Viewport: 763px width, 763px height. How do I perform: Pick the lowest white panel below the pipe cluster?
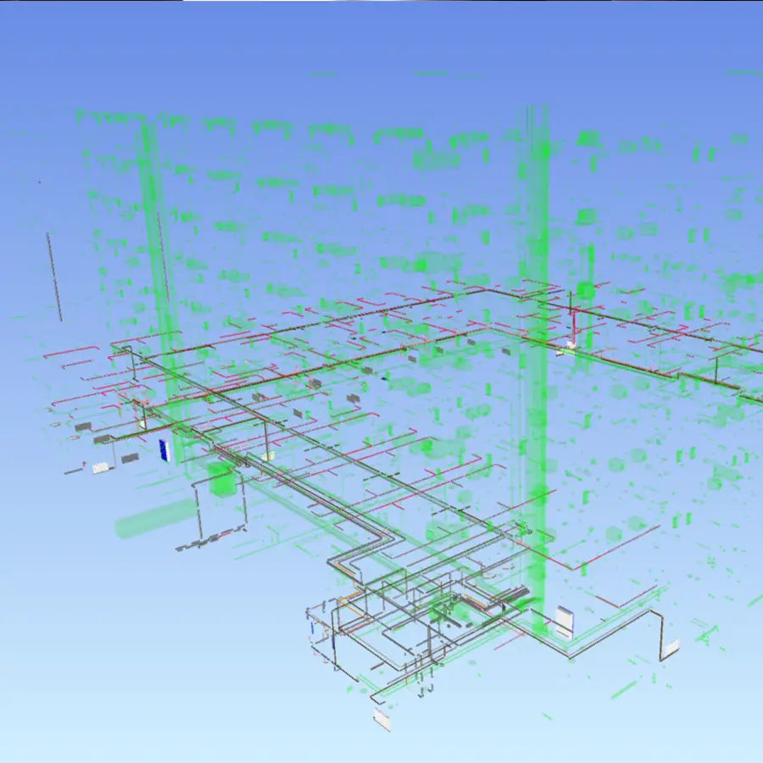pyautogui.click(x=382, y=719)
